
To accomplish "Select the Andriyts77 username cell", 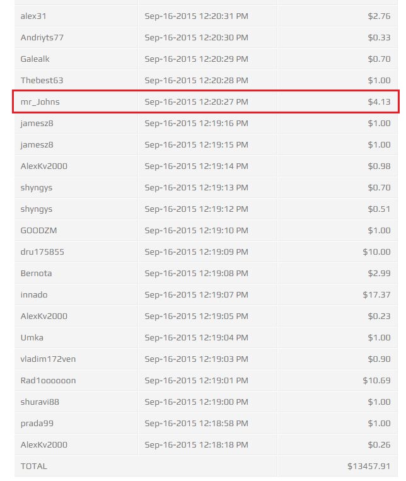I will (x=42, y=37).
